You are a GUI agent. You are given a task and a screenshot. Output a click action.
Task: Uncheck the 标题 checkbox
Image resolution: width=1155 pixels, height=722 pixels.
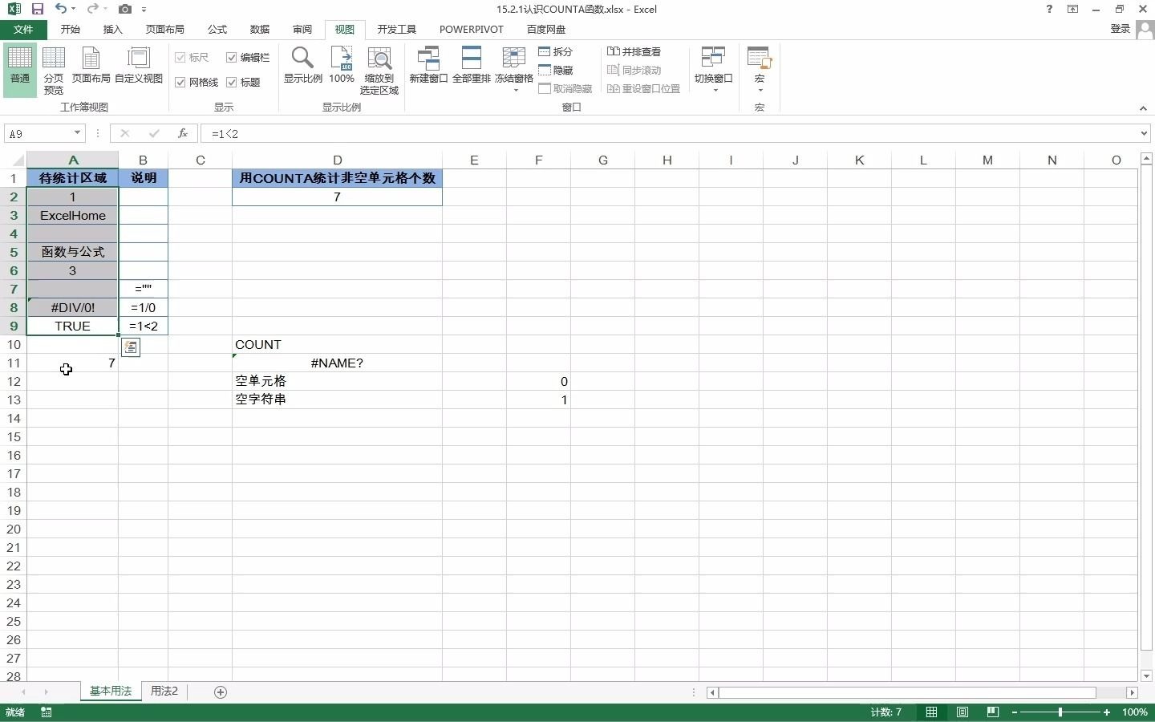(233, 81)
